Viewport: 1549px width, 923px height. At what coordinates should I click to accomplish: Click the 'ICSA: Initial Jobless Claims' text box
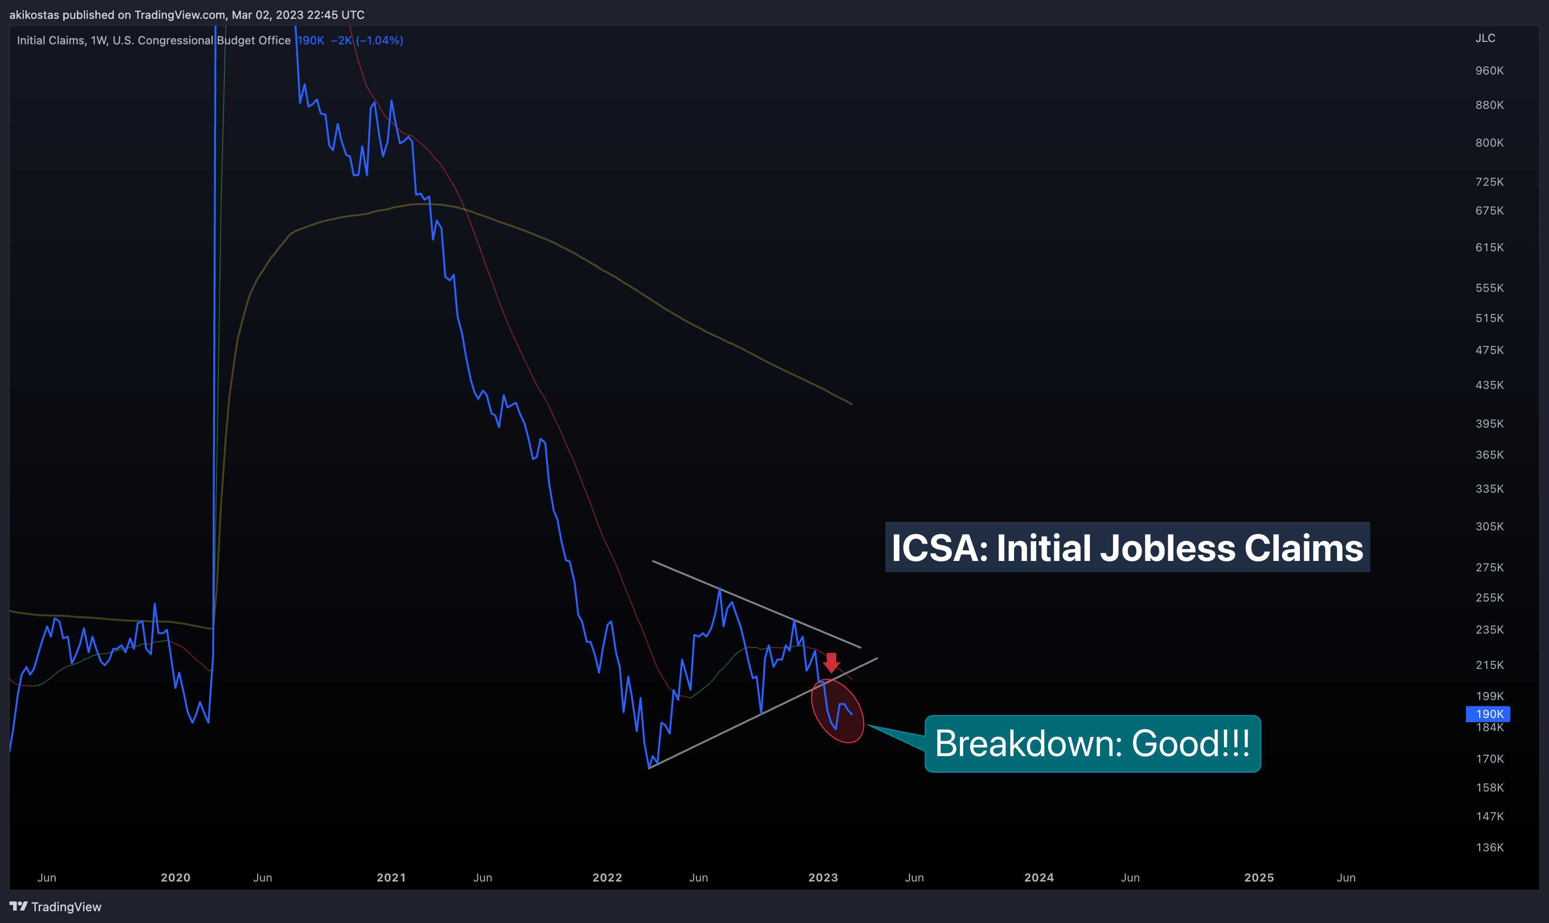1127,547
